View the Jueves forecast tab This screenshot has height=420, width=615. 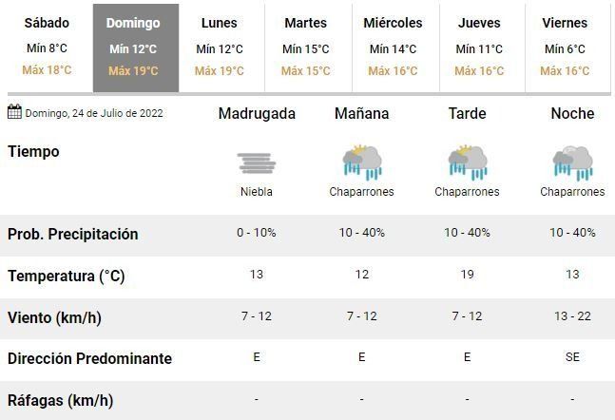point(479,47)
